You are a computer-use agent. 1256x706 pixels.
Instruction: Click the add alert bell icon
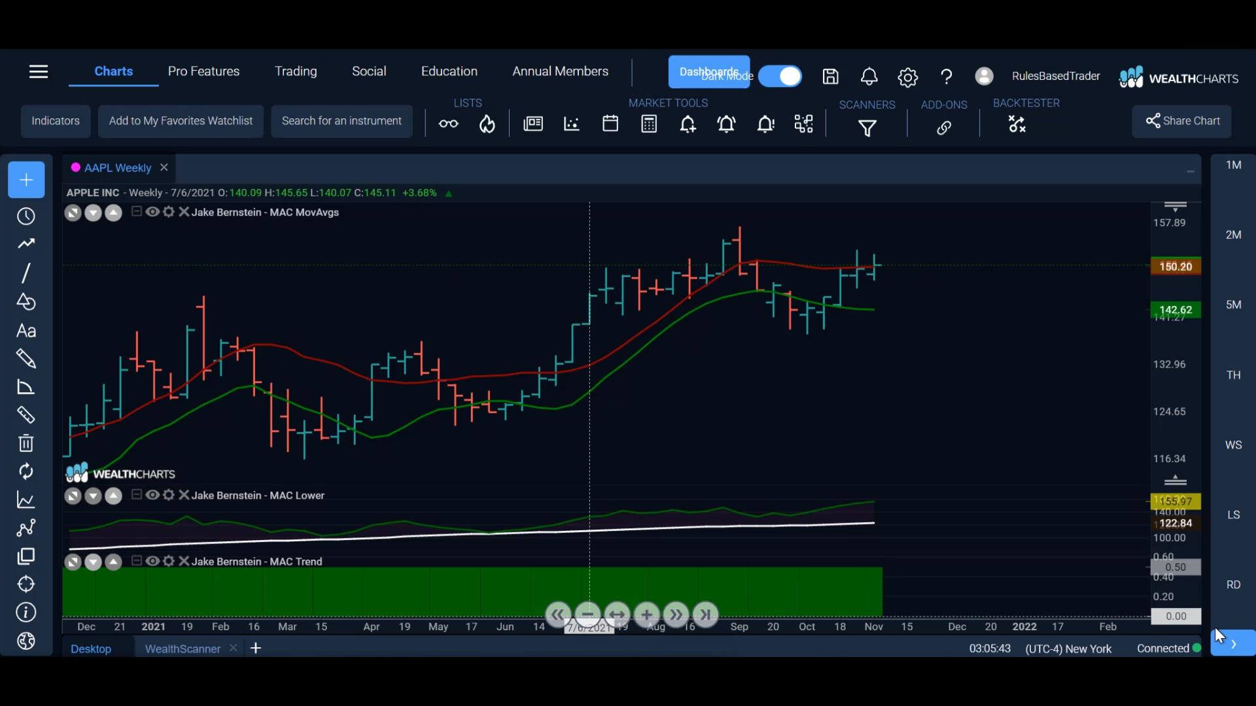point(688,124)
